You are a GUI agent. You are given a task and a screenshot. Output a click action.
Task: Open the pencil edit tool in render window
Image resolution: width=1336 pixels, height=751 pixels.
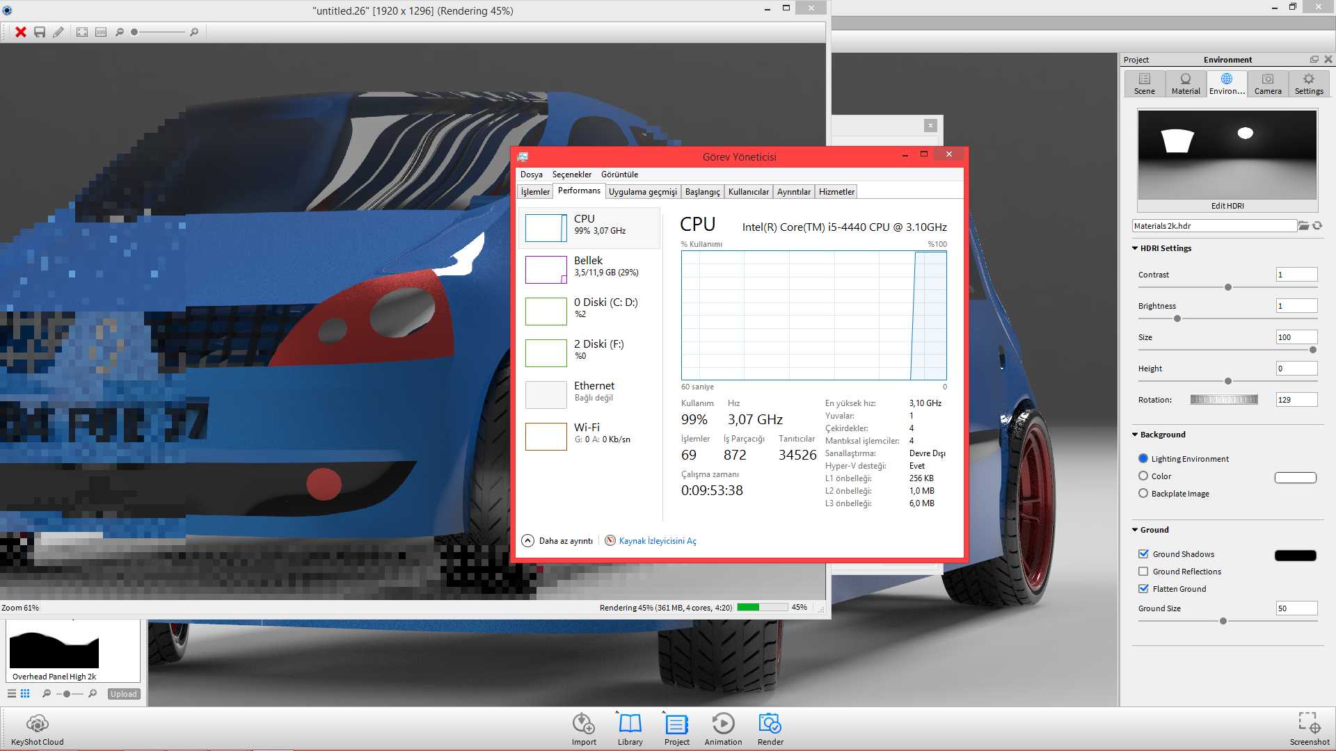click(58, 32)
